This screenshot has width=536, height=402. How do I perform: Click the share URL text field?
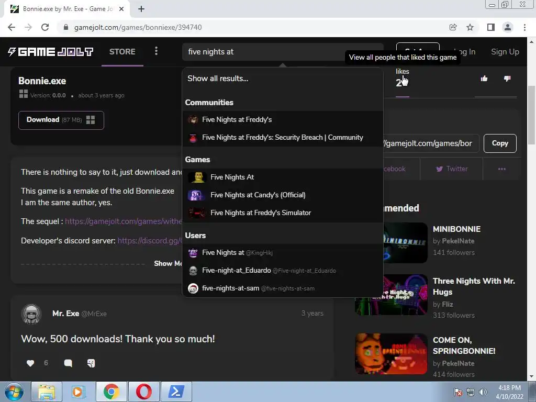click(x=431, y=143)
